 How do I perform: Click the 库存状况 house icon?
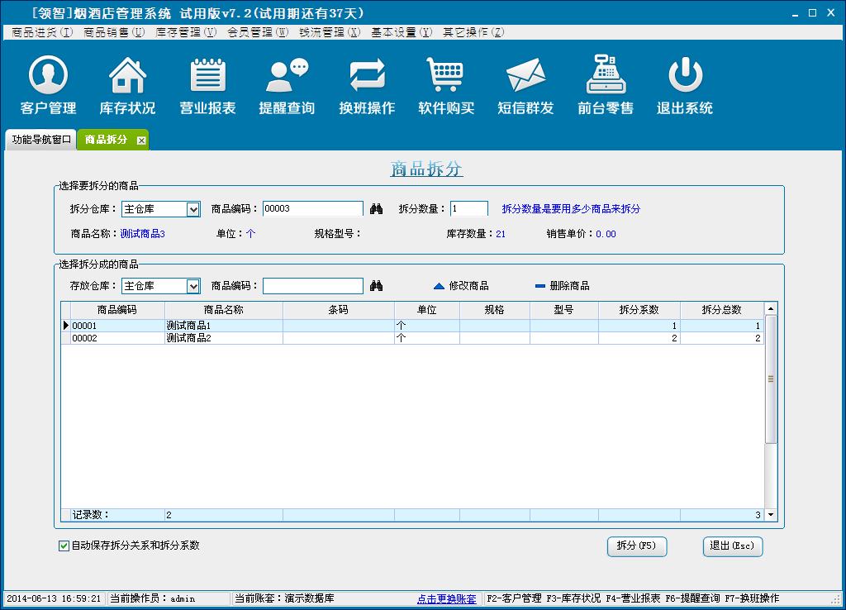(127, 76)
